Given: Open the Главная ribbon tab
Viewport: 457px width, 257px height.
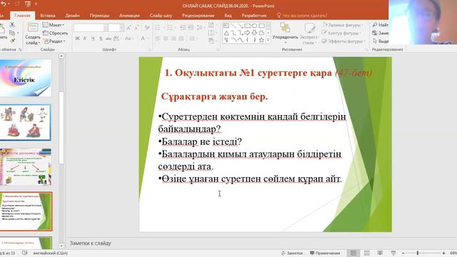Looking at the screenshot, I should 22,16.
